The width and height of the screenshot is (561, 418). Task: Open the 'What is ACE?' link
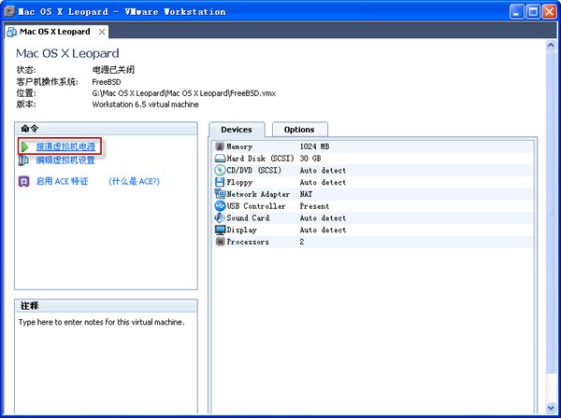click(134, 181)
